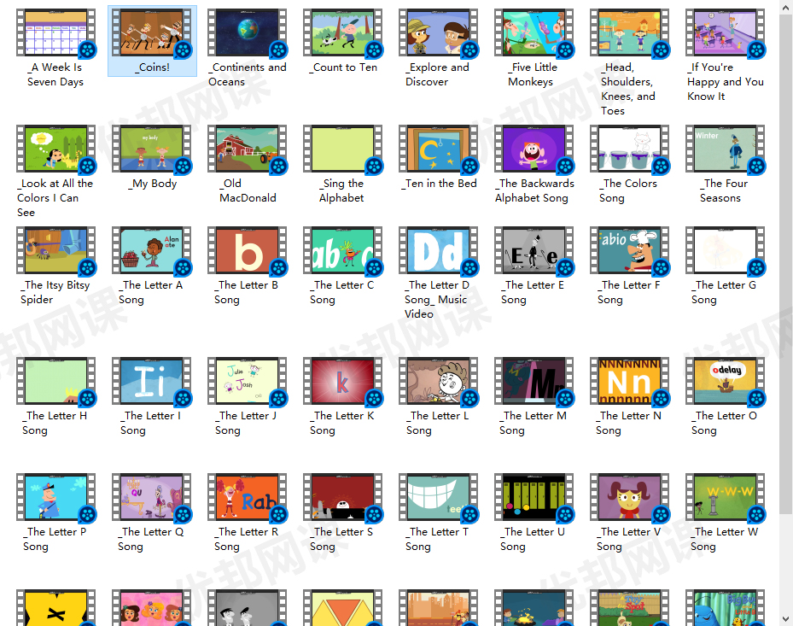The width and height of the screenshot is (793, 626).
Task: Select the file name "_The Letter Q Song"
Action: [x=151, y=539]
